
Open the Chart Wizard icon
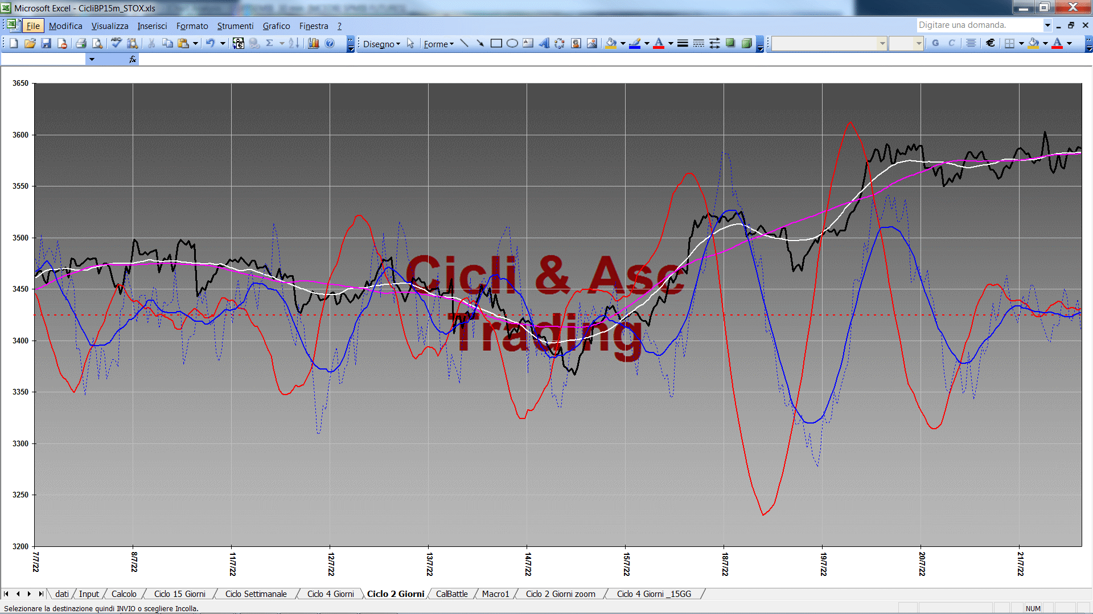[313, 43]
